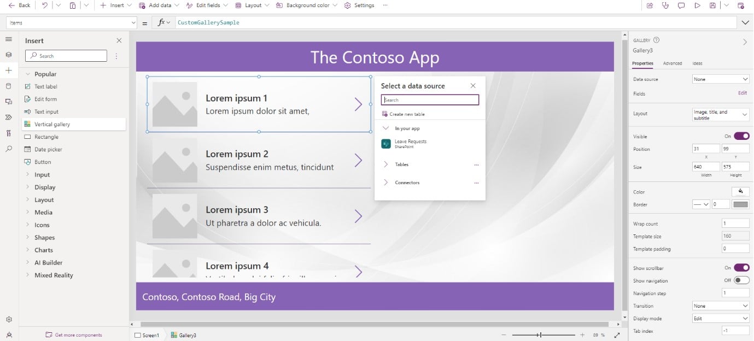
Task: Switch to the Ideas tab
Action: (x=697, y=63)
